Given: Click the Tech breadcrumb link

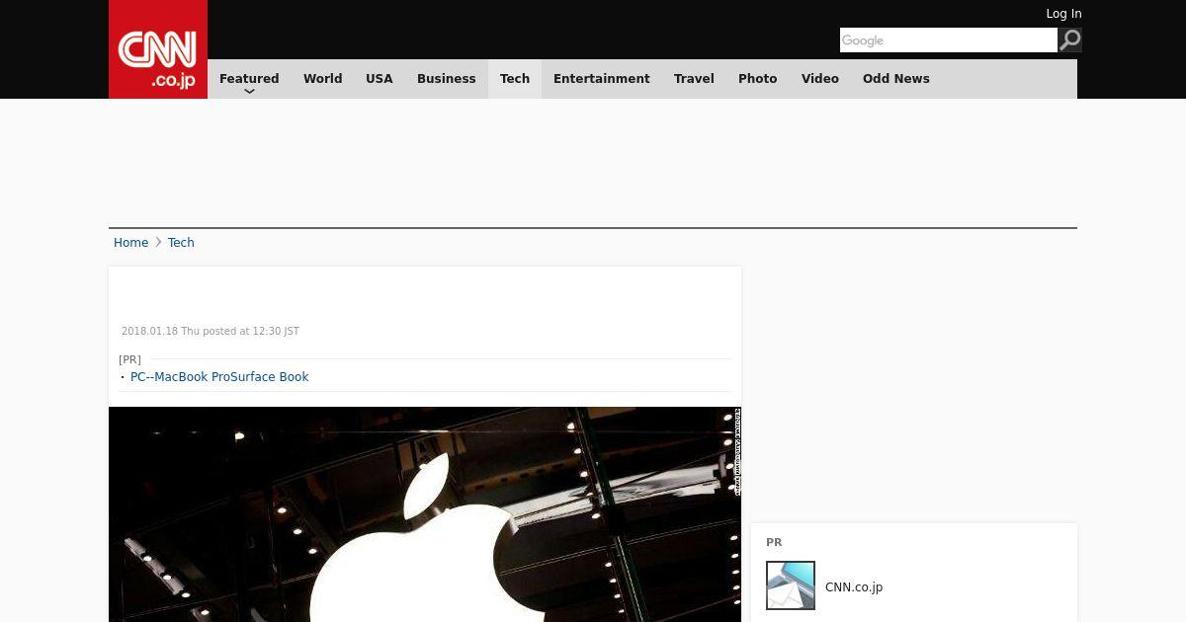Looking at the screenshot, I should click(x=181, y=243).
